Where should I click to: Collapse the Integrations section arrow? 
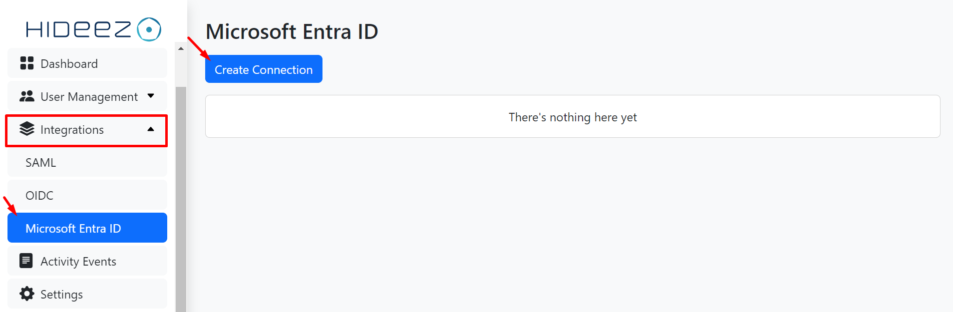[x=151, y=129]
